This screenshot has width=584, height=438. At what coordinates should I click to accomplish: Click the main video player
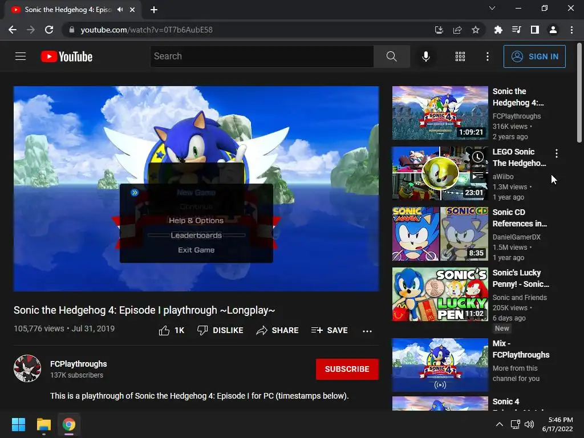pos(196,188)
